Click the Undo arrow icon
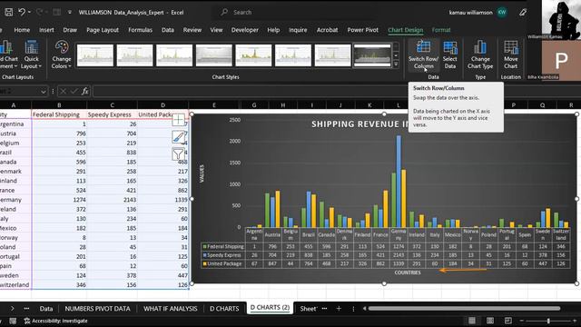The width and height of the screenshot is (581, 327). point(22,12)
